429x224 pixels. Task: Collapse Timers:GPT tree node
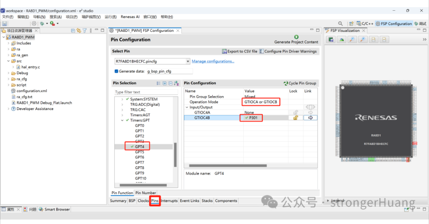coord(122,120)
